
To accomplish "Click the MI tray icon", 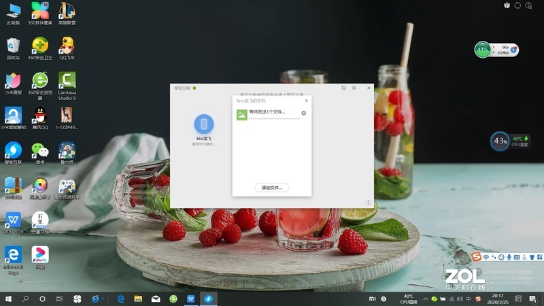I will [x=372, y=299].
